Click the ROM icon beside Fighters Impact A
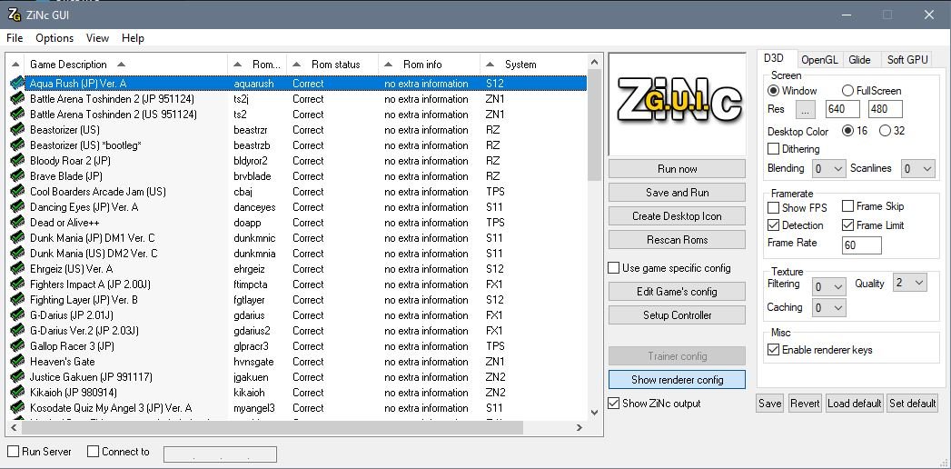 coord(17,284)
